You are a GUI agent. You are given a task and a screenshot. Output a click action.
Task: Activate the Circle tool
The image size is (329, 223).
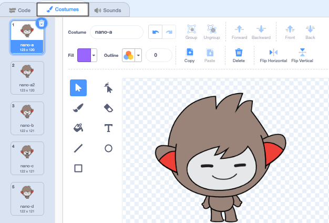108,148
